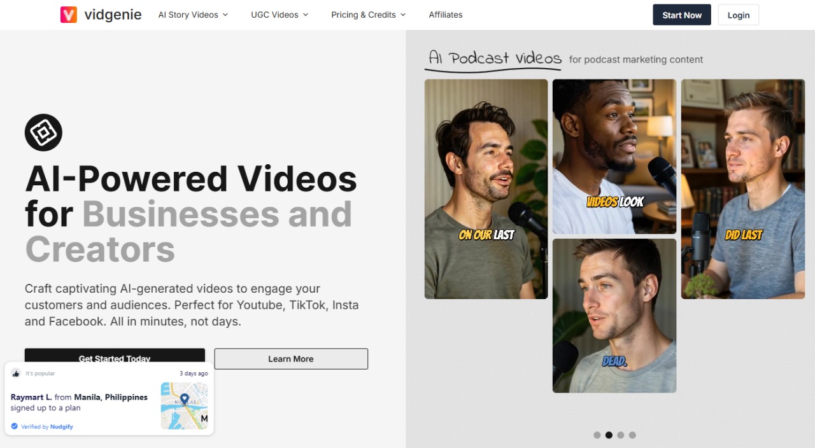Open the 'DEAD.' captioned video thumbnail

click(614, 316)
